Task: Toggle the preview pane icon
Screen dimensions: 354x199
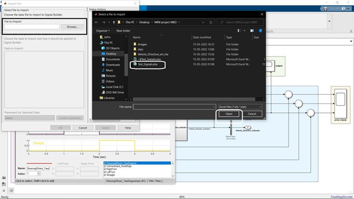Action: pos(252,31)
